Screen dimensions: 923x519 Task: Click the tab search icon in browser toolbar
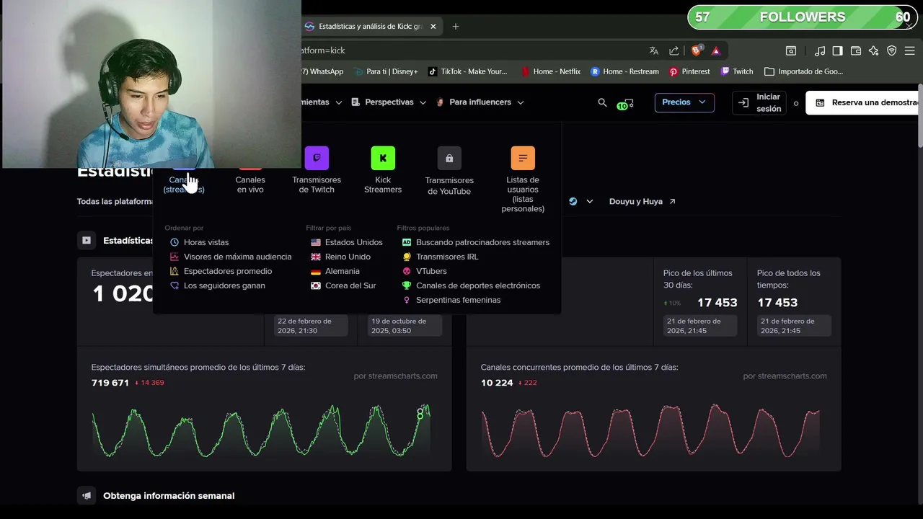click(791, 50)
